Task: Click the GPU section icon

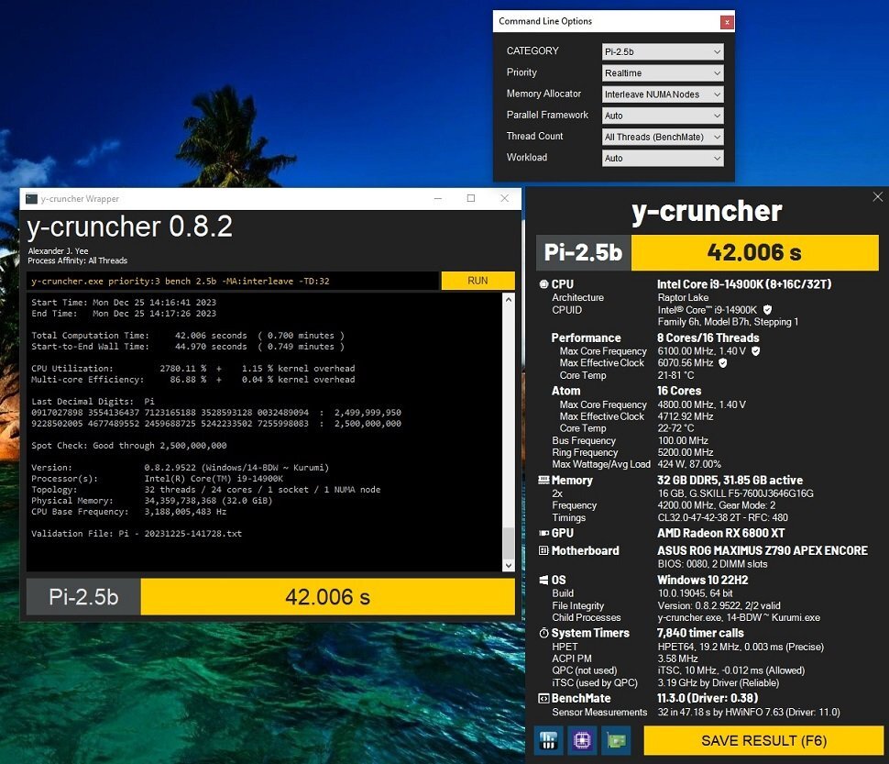Action: point(543,533)
